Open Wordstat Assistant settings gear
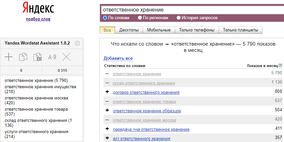The image size is (284, 142). (x=77, y=43)
